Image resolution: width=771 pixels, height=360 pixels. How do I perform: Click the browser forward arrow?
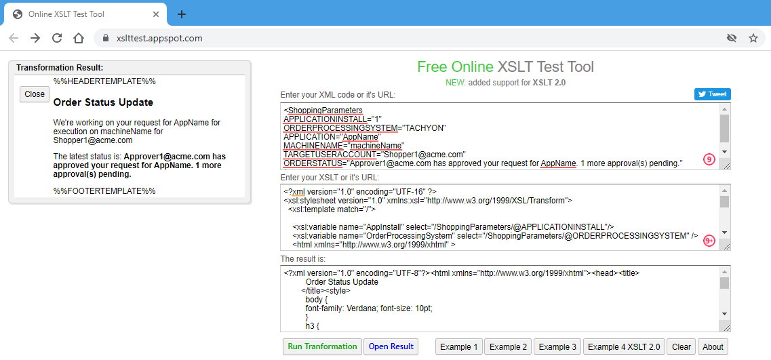(x=35, y=38)
